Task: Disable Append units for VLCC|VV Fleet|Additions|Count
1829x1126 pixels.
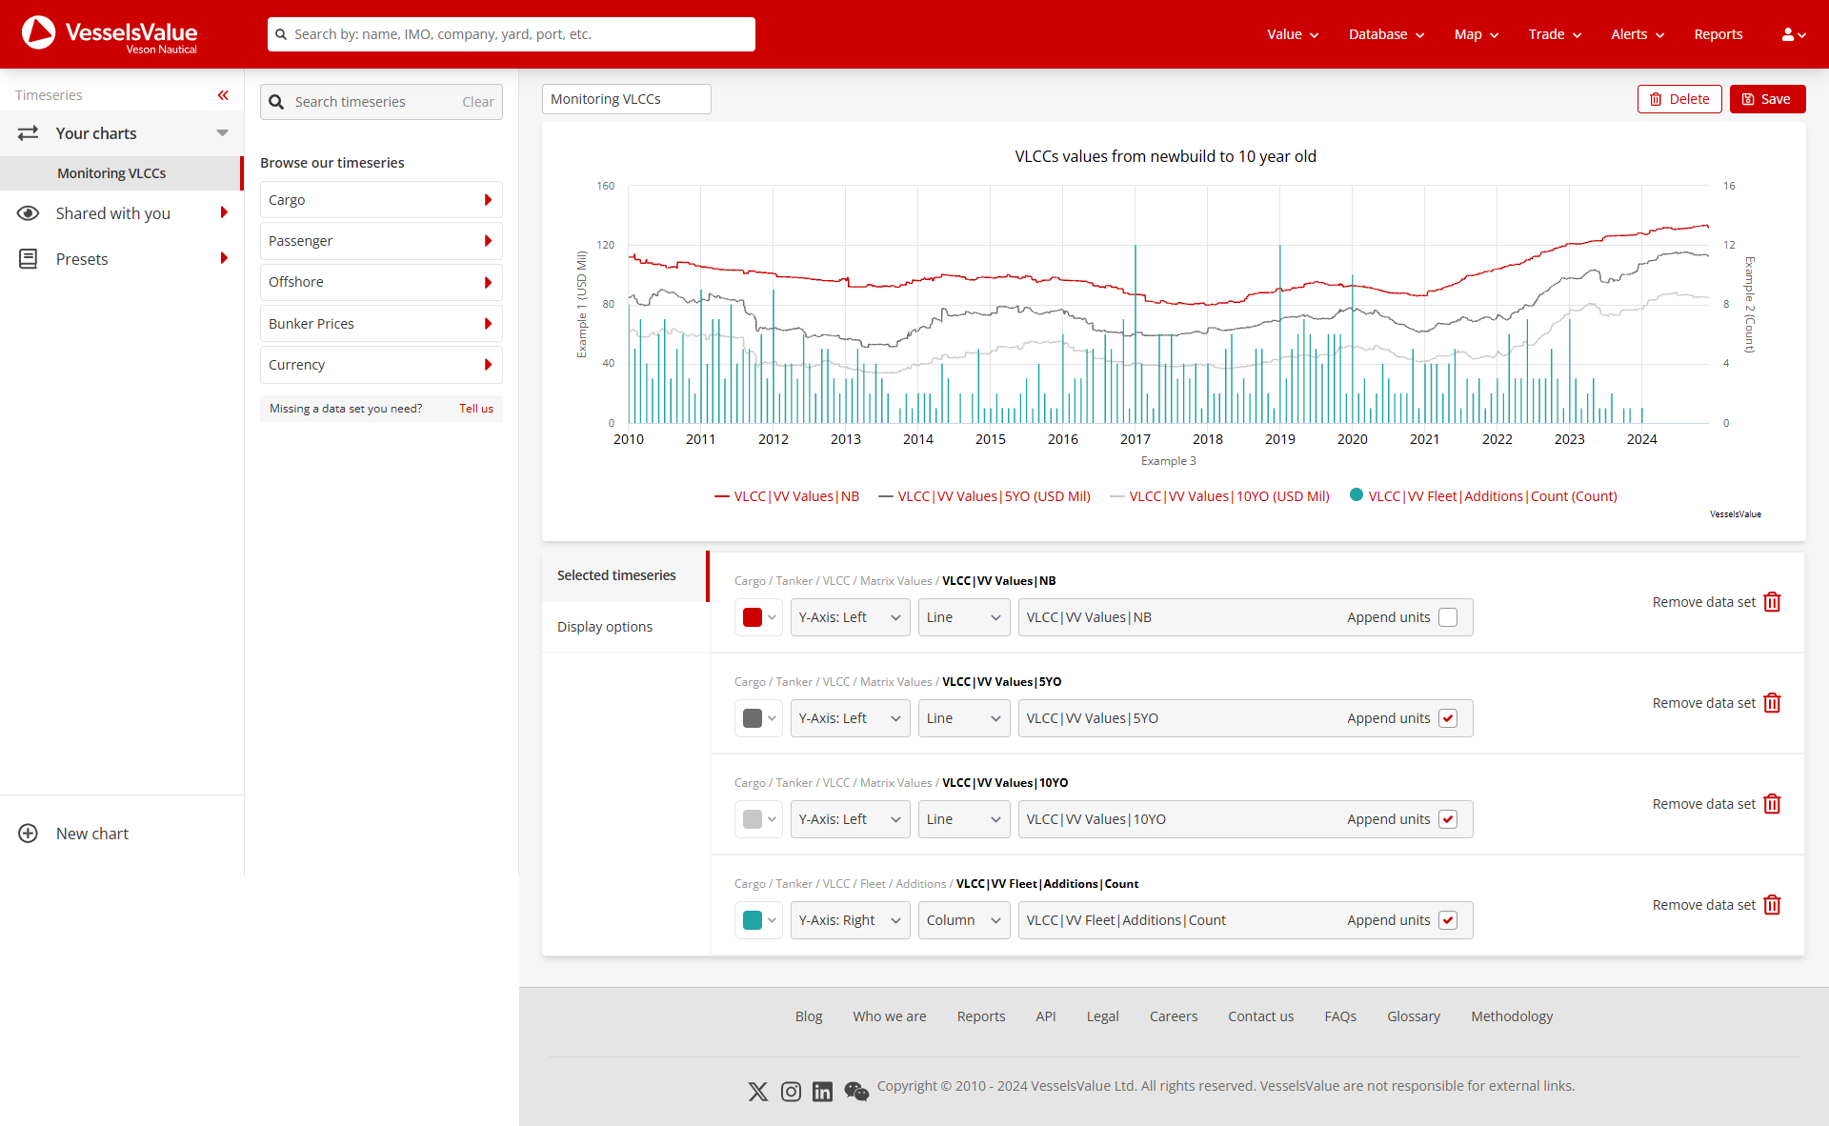Action: pos(1448,919)
